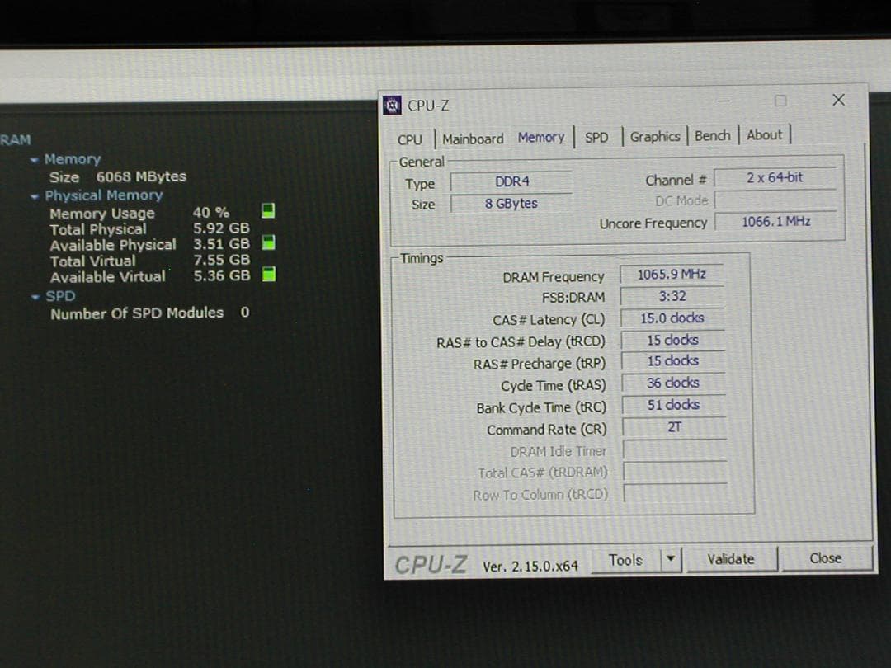Collapse the Memory tree section
The height and width of the screenshot is (668, 891).
click(x=35, y=158)
